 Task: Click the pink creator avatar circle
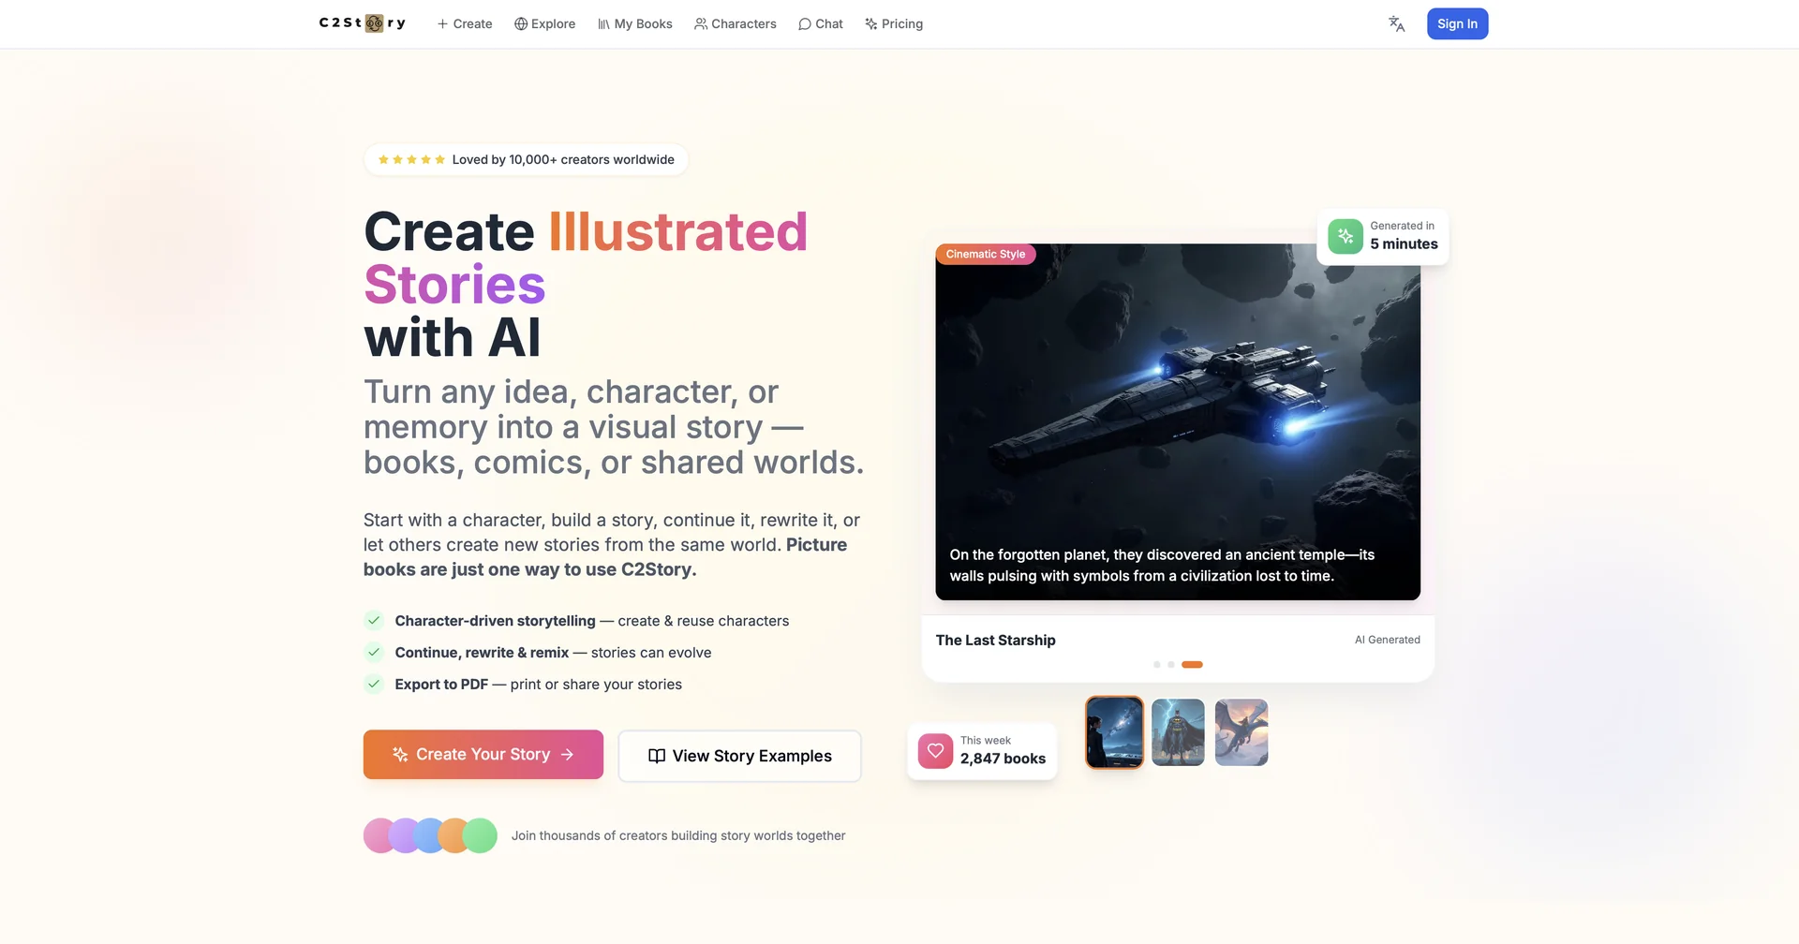click(377, 835)
